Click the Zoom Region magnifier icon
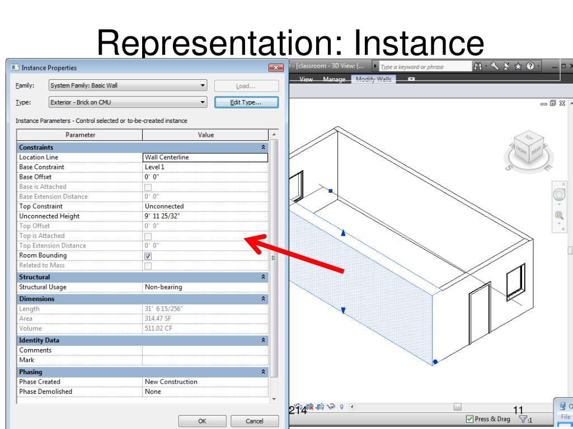Screen dimensions: 573x429 [x=559, y=215]
